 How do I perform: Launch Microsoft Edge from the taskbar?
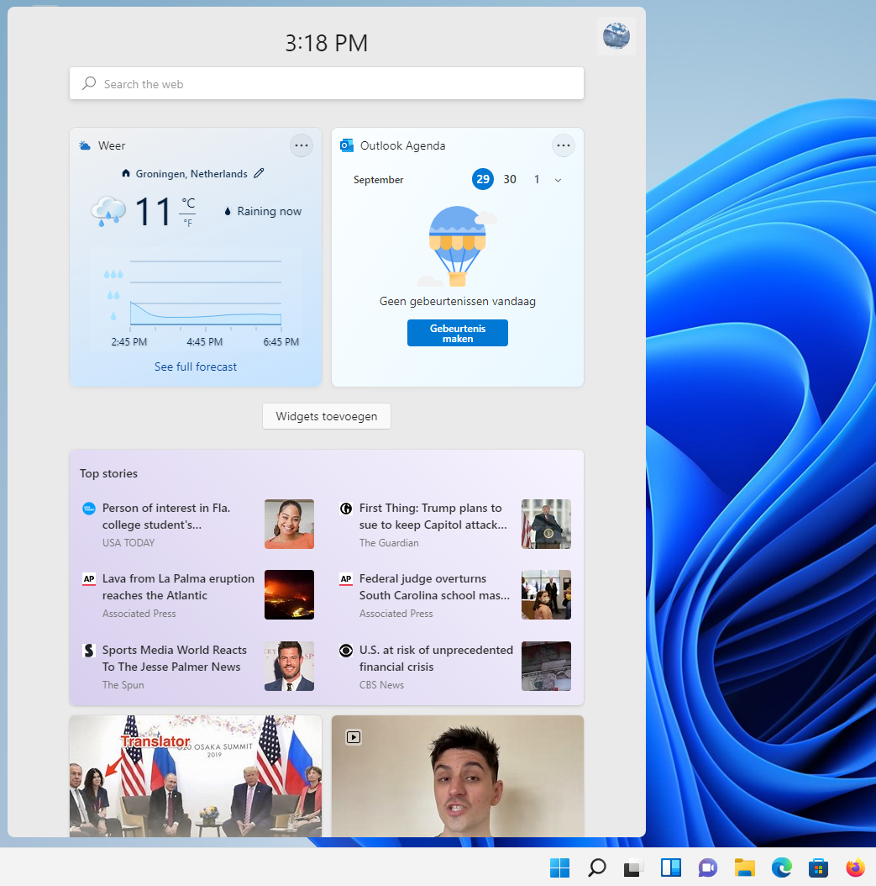click(781, 867)
